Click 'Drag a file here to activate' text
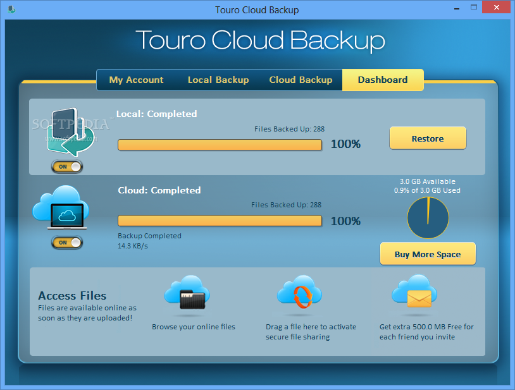 [x=311, y=327]
